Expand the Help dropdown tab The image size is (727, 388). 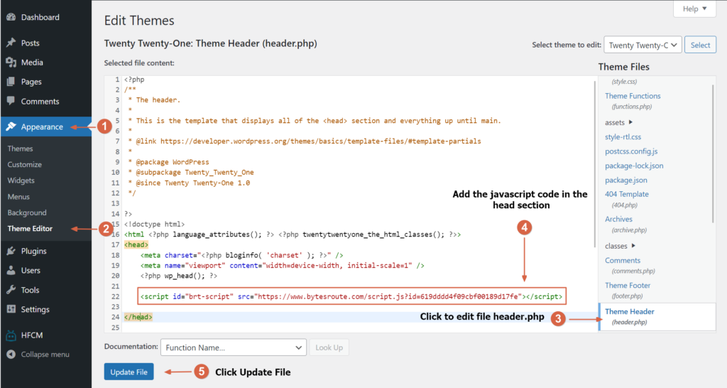point(694,9)
